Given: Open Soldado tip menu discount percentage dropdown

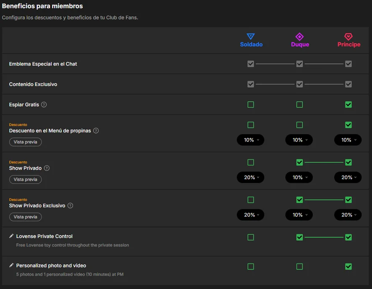Looking at the screenshot, I should [251, 140].
